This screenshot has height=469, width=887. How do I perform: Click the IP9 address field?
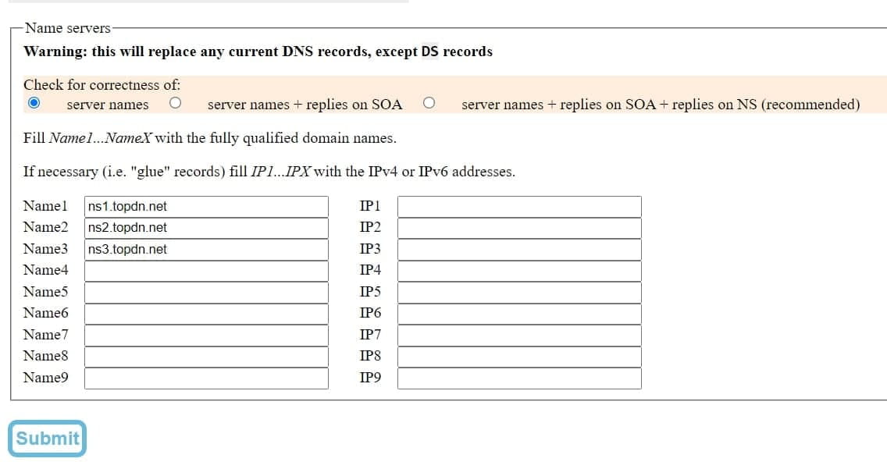[x=519, y=378]
